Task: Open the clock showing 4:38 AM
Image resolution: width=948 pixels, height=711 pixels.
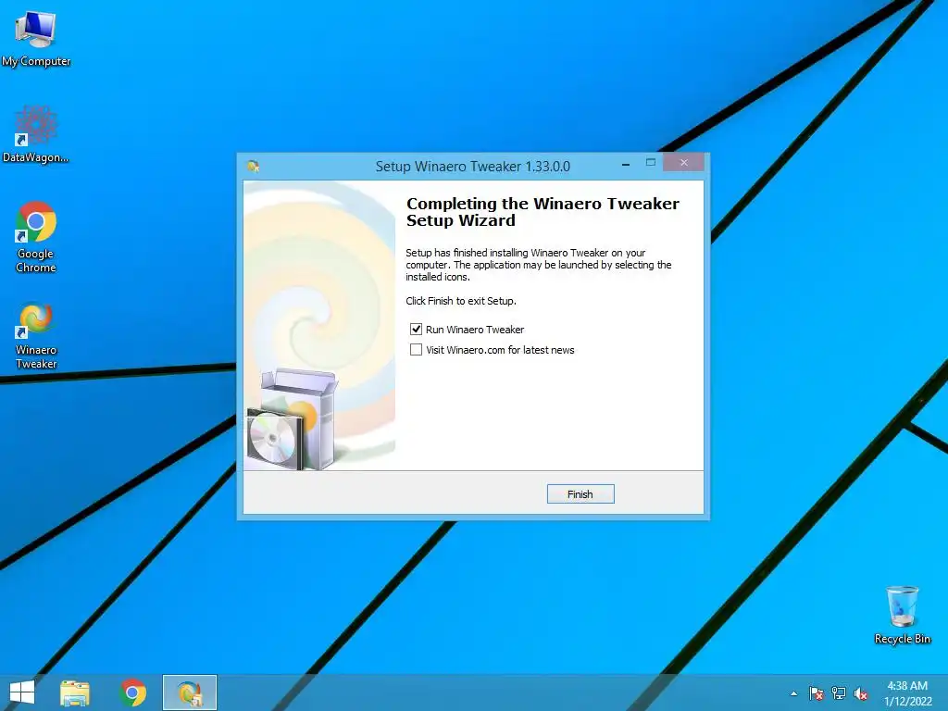Action: point(907,692)
